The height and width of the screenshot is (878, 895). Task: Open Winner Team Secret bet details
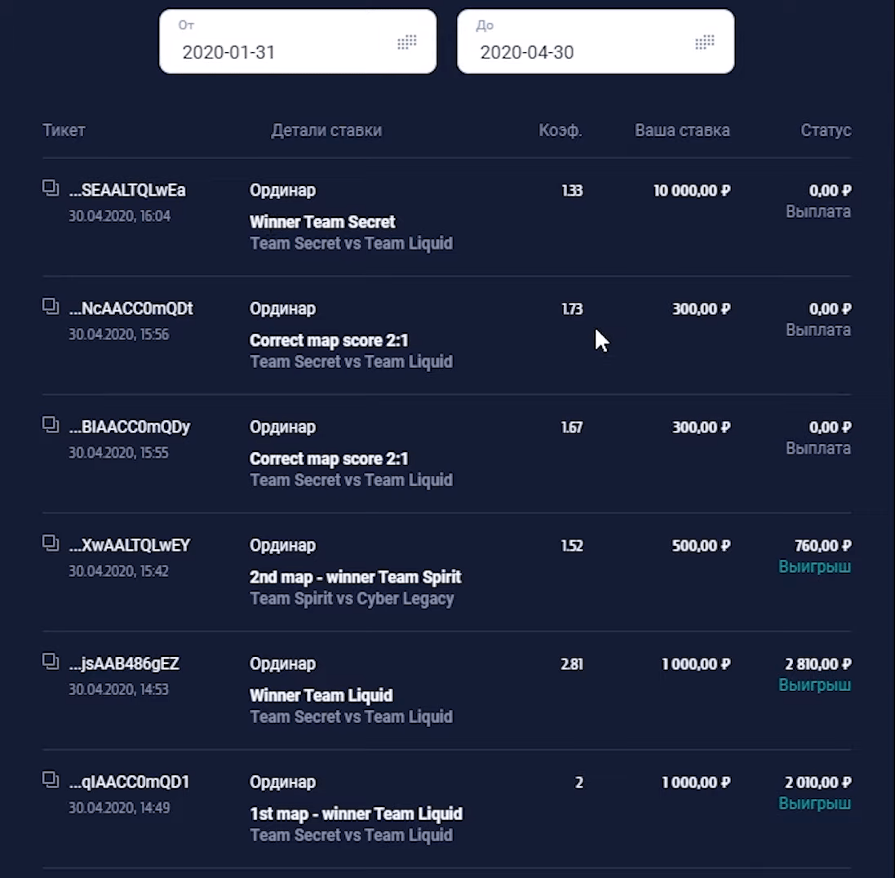pos(322,221)
